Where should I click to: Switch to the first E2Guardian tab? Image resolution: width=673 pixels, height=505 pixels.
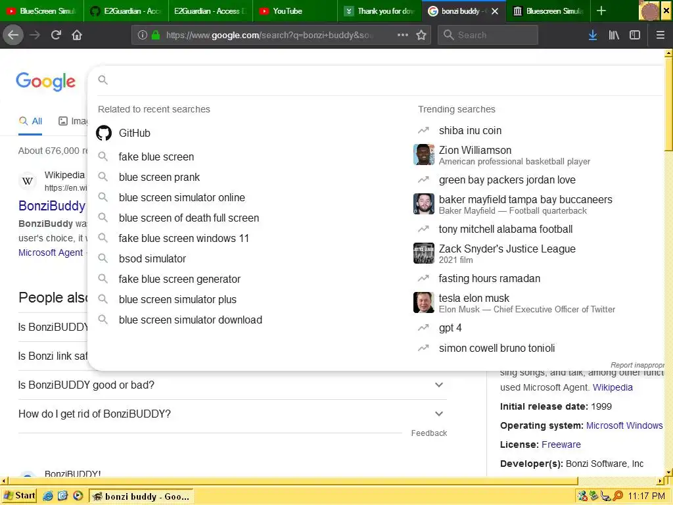[x=126, y=11]
